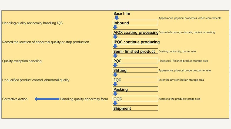Select the Semi-finished product box

point(135,51)
